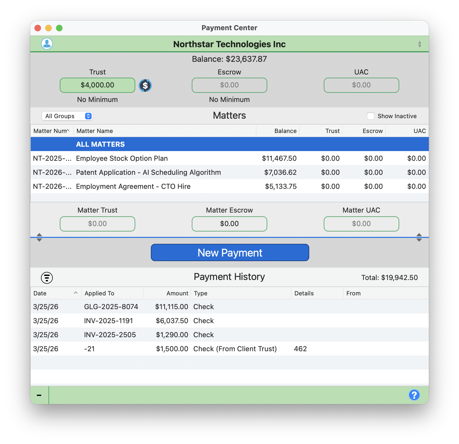The height and width of the screenshot is (444, 459).
Task: Click the help question mark icon
Action: pyautogui.click(x=414, y=395)
